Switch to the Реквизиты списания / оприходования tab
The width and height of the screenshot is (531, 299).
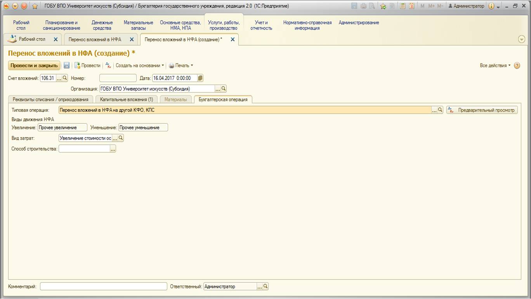(x=50, y=99)
